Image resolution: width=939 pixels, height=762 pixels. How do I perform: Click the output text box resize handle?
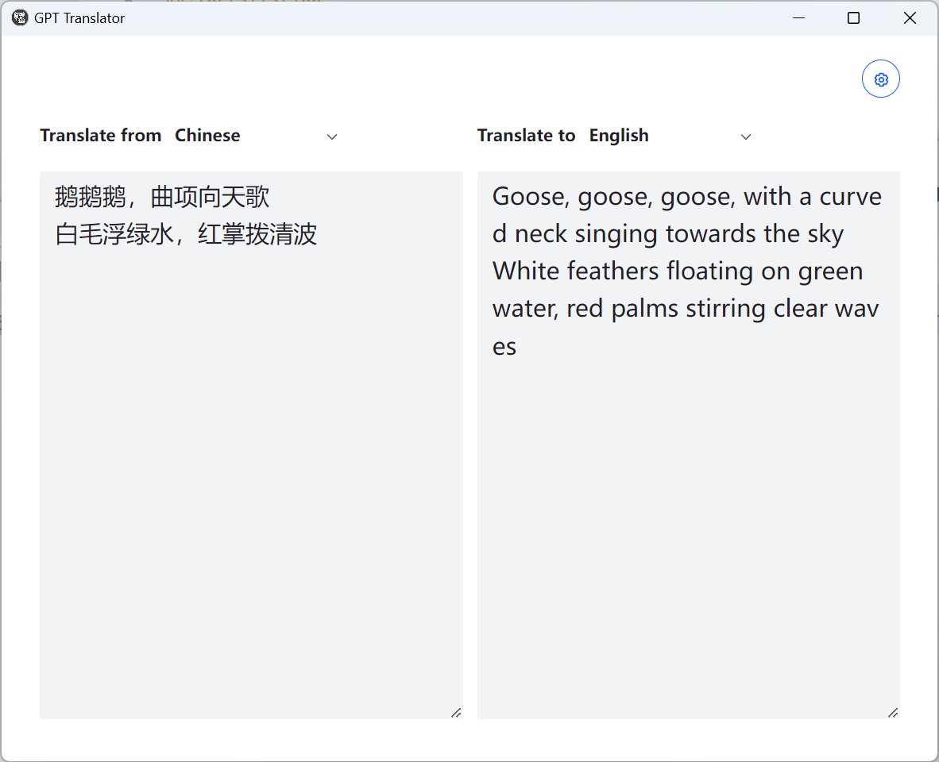893,712
